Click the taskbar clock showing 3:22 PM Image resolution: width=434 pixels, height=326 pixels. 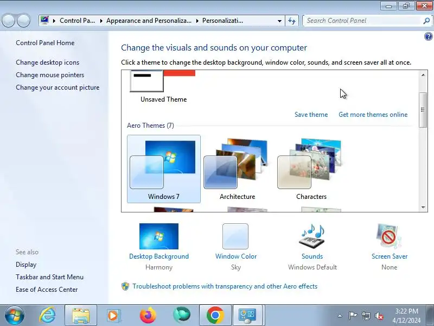tap(406, 316)
